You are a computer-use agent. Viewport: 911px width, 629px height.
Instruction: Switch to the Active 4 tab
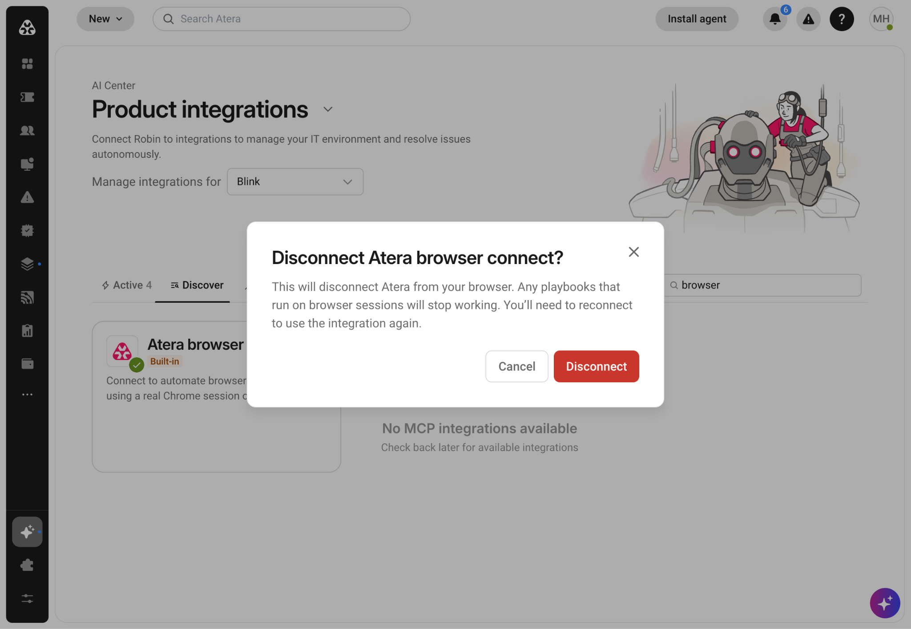point(127,285)
